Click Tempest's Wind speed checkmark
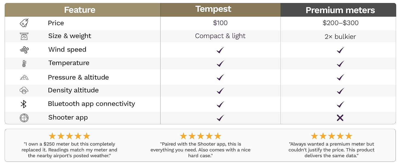 220,50
